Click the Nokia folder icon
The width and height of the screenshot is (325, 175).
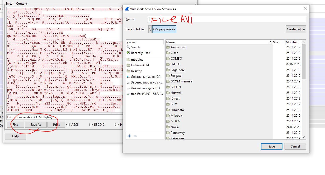coord(168,127)
